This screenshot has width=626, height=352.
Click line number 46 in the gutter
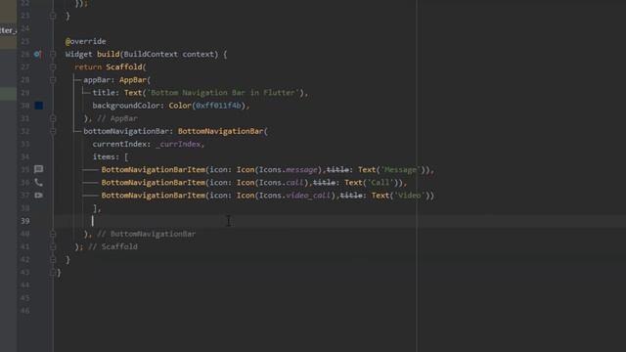click(25, 311)
